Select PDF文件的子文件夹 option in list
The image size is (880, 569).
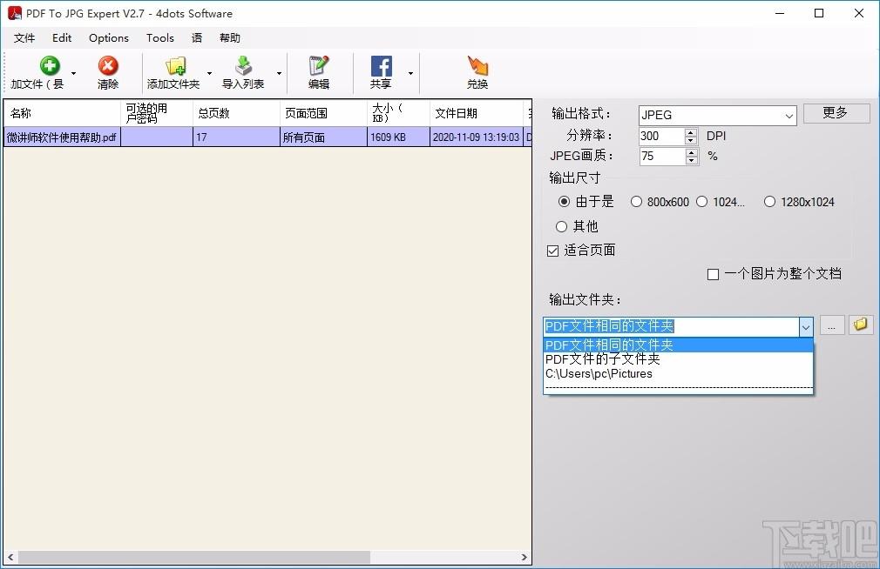[678, 358]
